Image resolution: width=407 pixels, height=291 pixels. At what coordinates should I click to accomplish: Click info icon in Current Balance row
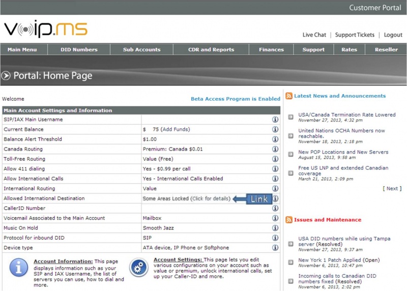click(275, 129)
